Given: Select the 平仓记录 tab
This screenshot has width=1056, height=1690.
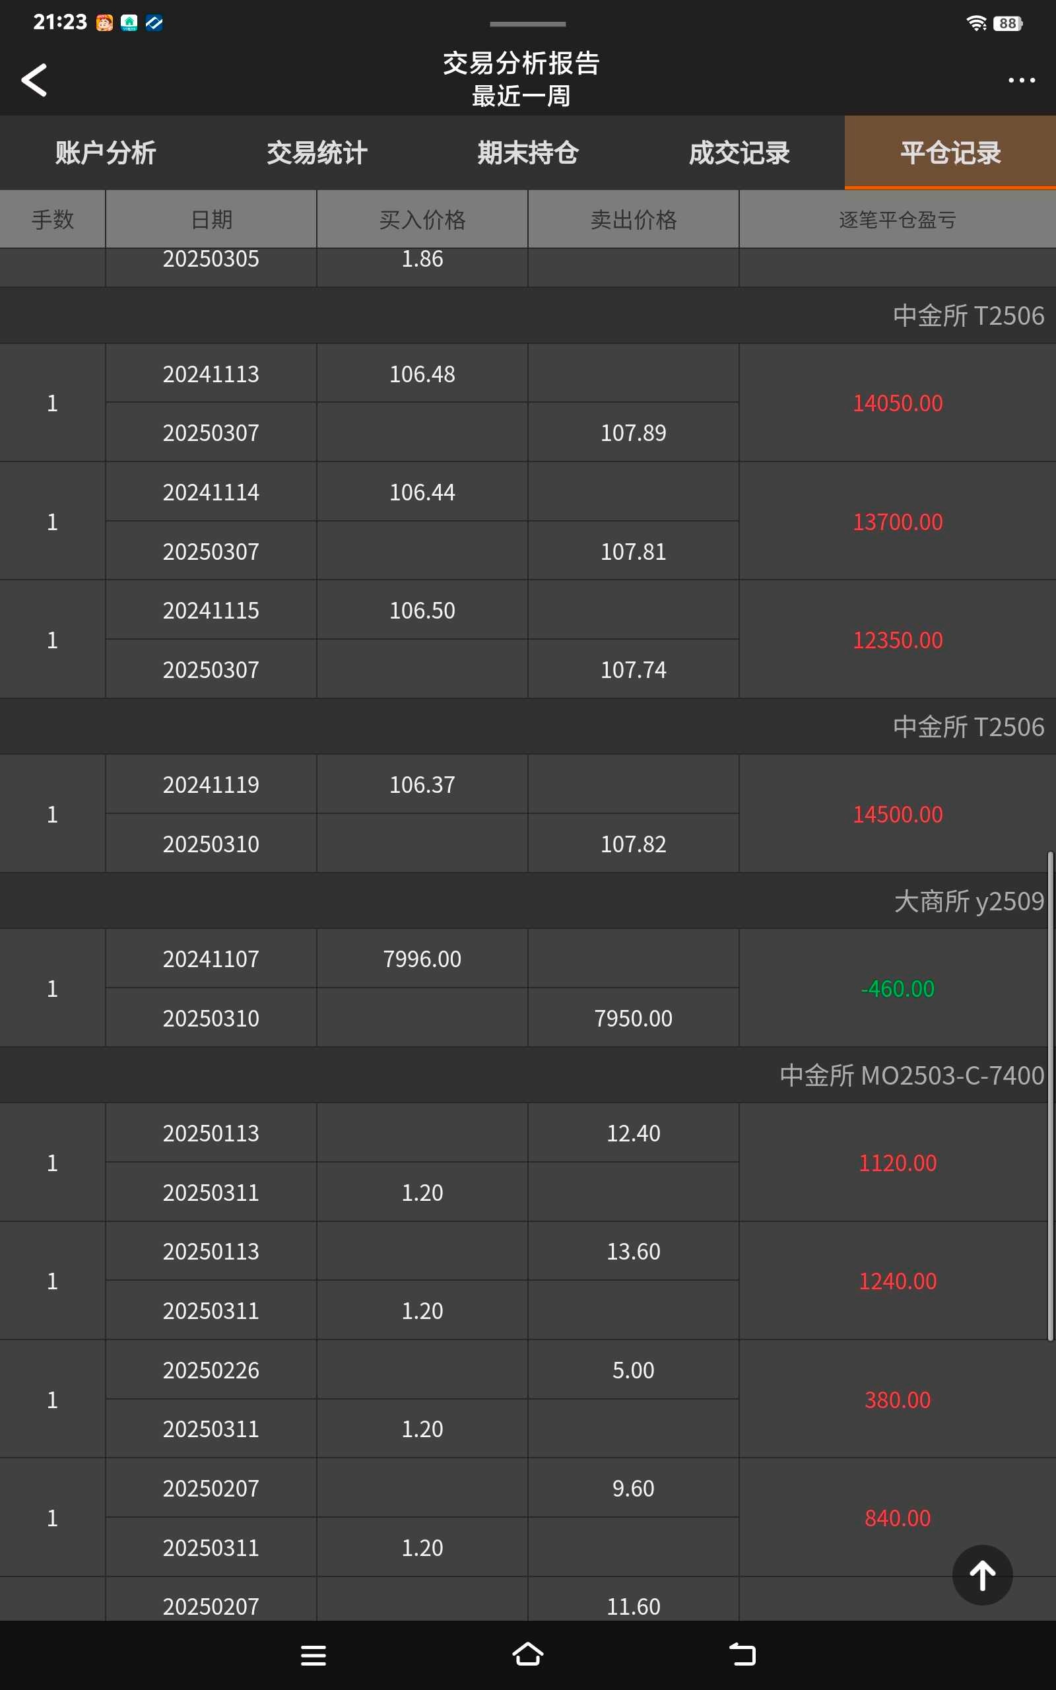Looking at the screenshot, I should [950, 153].
